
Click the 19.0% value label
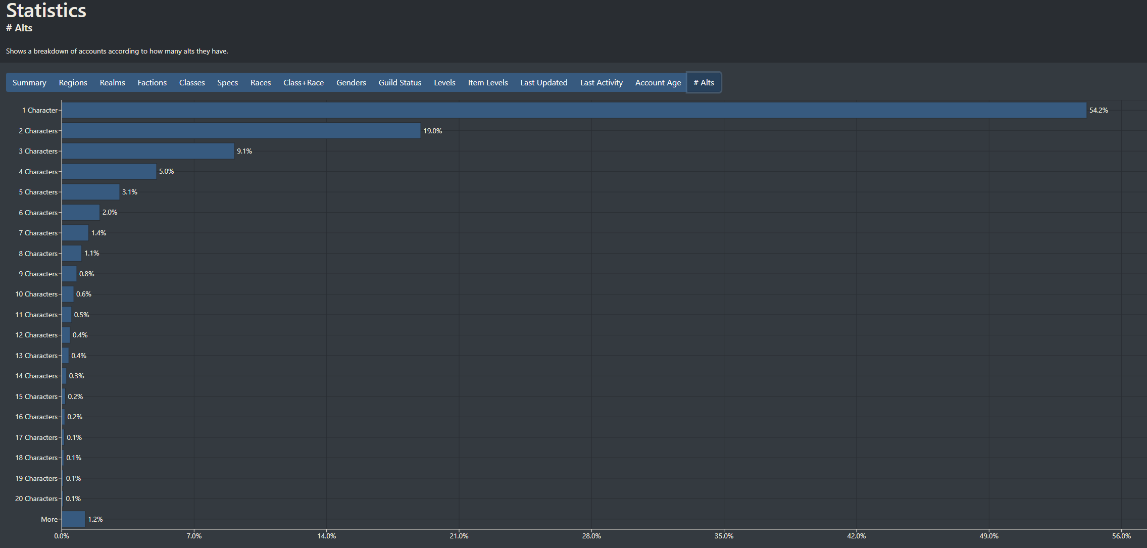tap(432, 131)
